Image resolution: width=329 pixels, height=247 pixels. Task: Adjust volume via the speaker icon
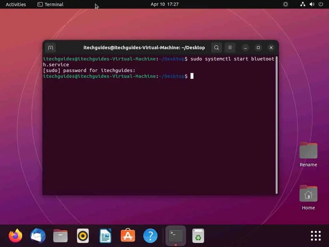click(x=311, y=4)
